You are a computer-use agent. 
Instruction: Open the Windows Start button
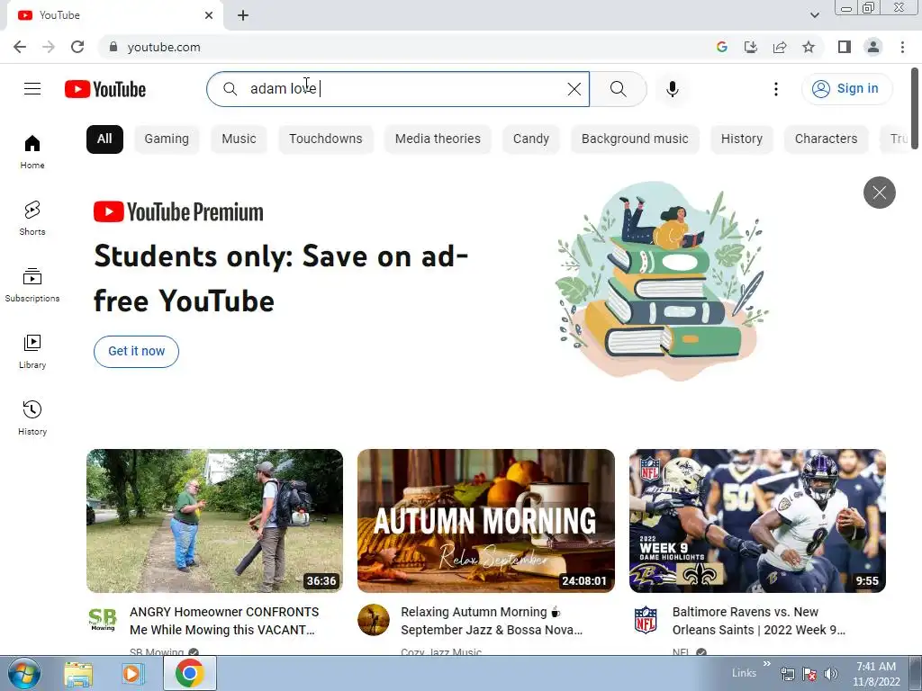point(23,674)
